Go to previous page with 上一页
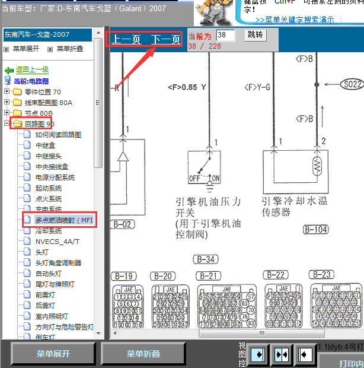364x368 pixels. point(126,39)
